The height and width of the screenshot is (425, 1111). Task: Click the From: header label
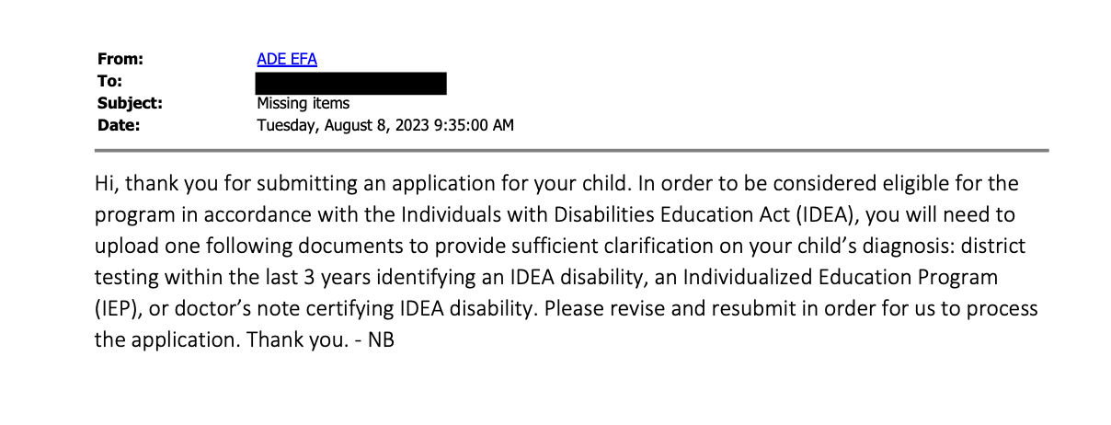tap(120, 59)
